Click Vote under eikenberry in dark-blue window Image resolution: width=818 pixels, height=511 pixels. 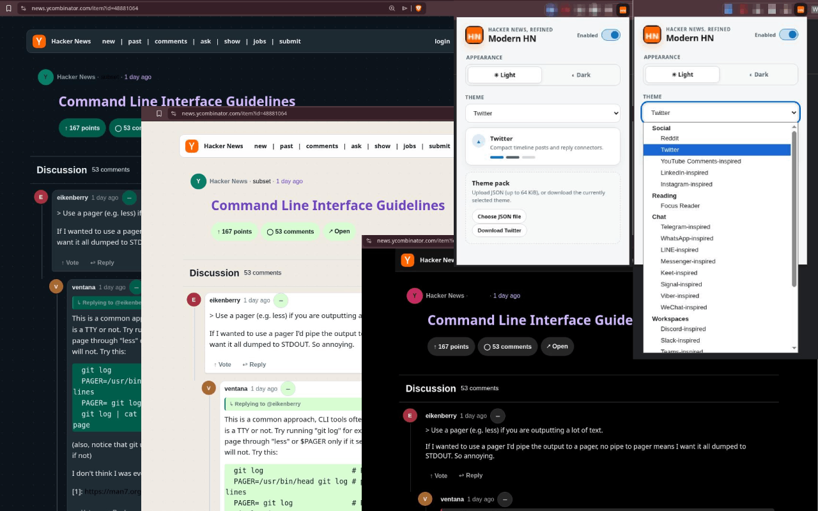[70, 263]
